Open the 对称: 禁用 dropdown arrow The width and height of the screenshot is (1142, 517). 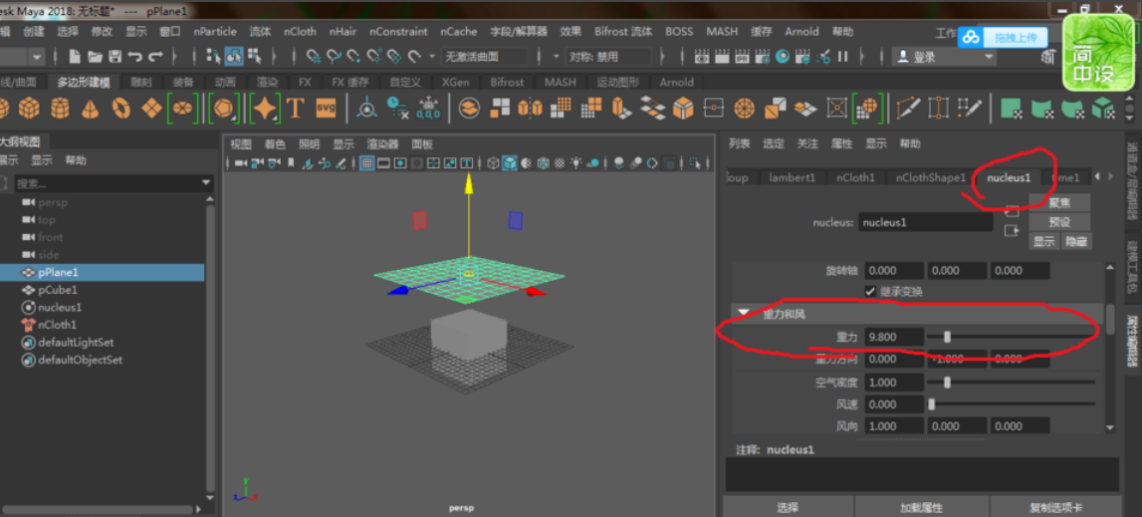point(555,57)
